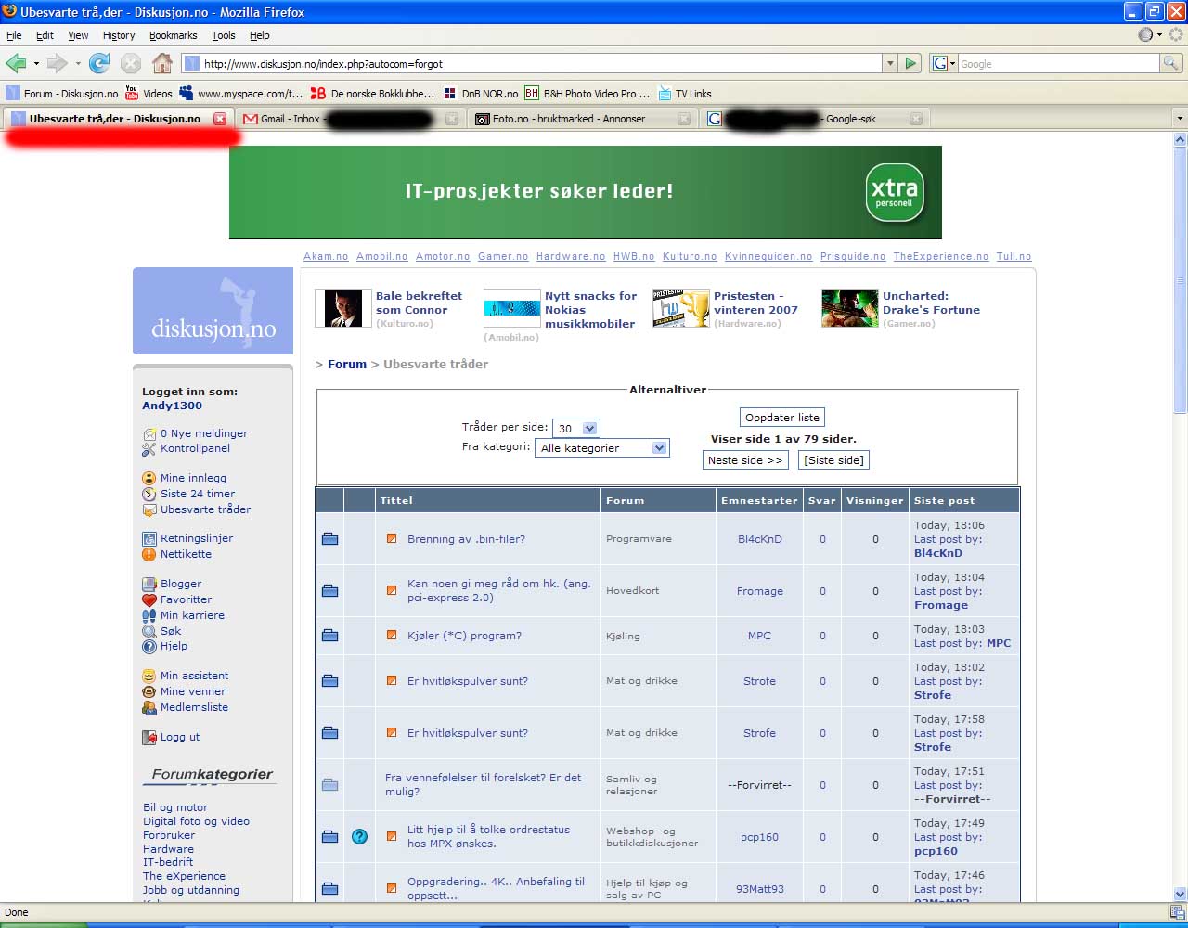The height and width of the screenshot is (928, 1188).
Task: Open the address bar history dropdown arrow
Action: pos(890,63)
